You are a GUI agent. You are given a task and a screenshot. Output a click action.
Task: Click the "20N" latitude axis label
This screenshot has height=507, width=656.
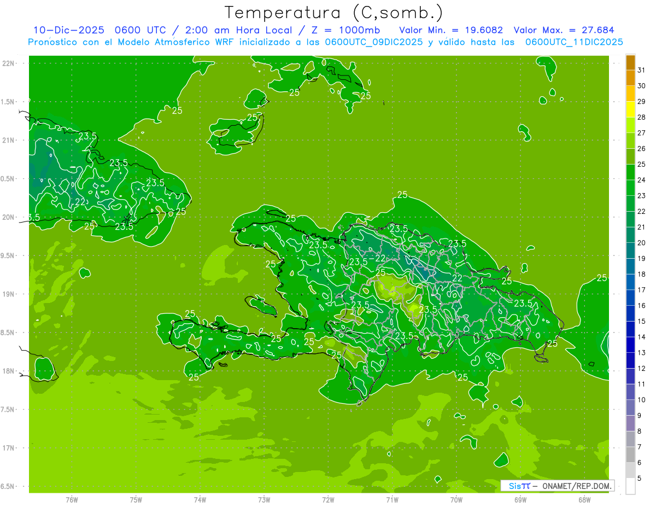point(8,217)
